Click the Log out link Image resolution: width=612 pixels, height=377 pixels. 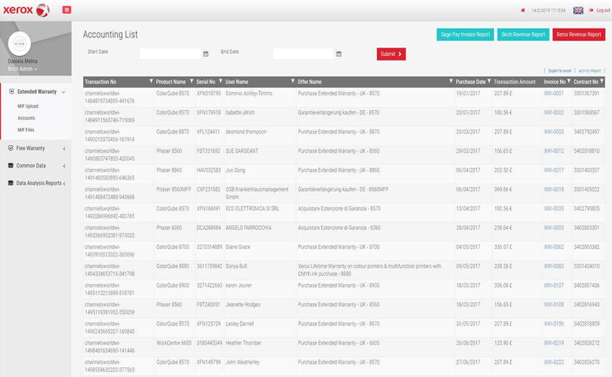tap(600, 10)
